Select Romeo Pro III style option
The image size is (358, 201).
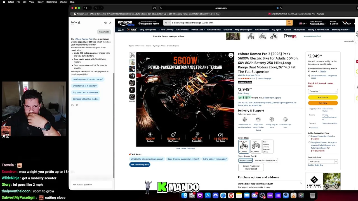point(246,160)
